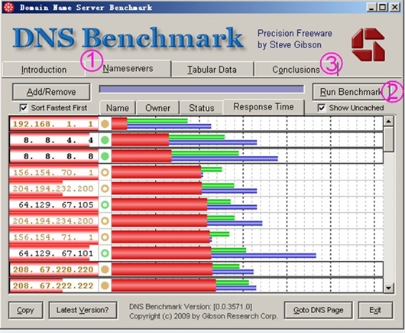Viewport: 405px width, 333px height.
Task: Click the red Gibson Research logo
Action: [368, 44]
